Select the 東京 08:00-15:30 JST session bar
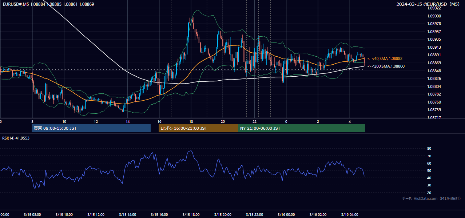 pyautogui.click(x=91, y=128)
